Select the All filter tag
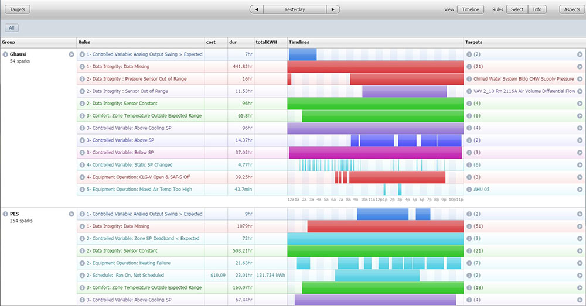The height and width of the screenshot is (306, 586). [12, 27]
